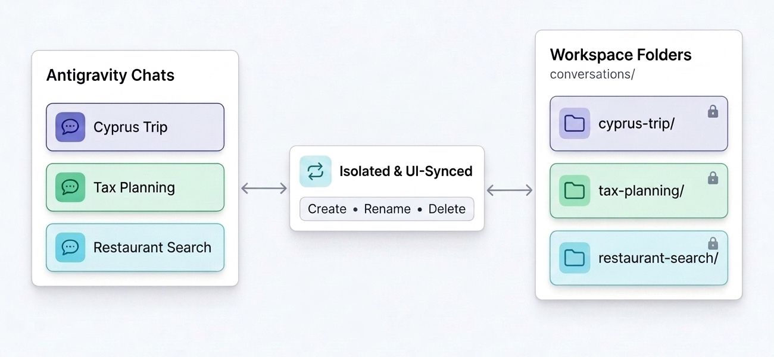Click the Delete action
Viewport: 774px width, 357px height.
point(447,209)
